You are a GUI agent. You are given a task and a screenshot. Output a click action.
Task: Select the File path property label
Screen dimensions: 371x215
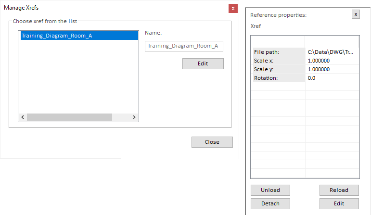[x=279, y=52]
